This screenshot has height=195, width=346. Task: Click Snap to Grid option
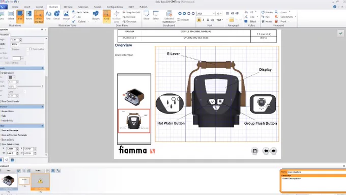point(131,12)
